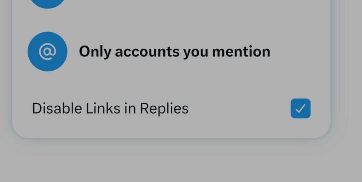Turn off Disable Links in Replies

(x=300, y=108)
